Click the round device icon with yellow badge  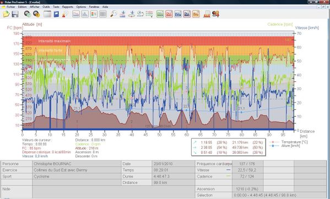36,14
